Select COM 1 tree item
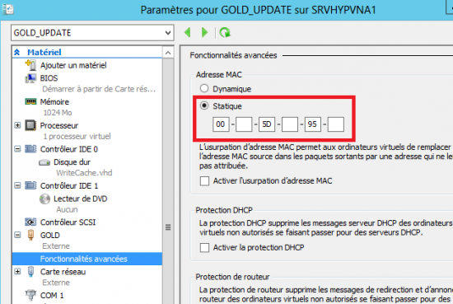Viewport: 453px width, 304px height. click(x=52, y=295)
